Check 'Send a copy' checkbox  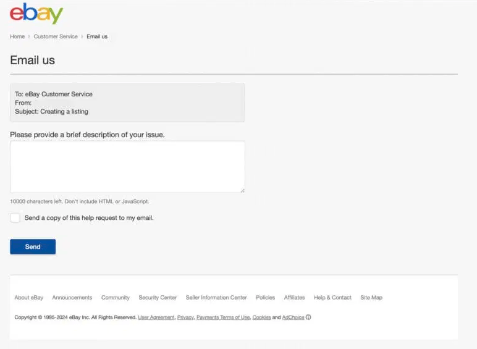tap(15, 218)
